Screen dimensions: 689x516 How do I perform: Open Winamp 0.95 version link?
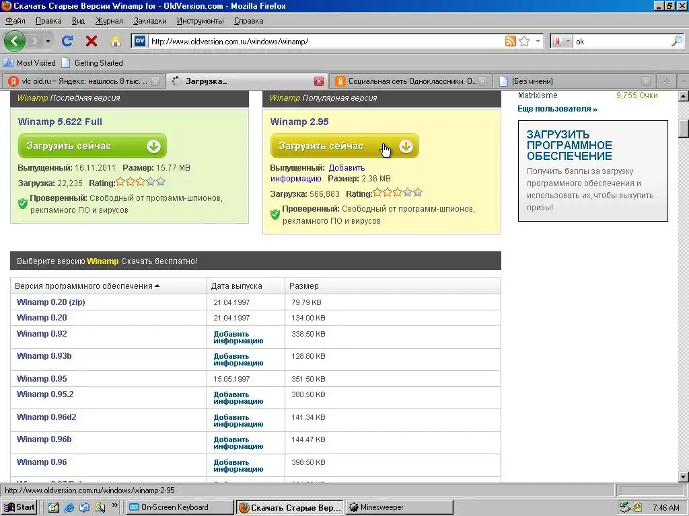(42, 378)
